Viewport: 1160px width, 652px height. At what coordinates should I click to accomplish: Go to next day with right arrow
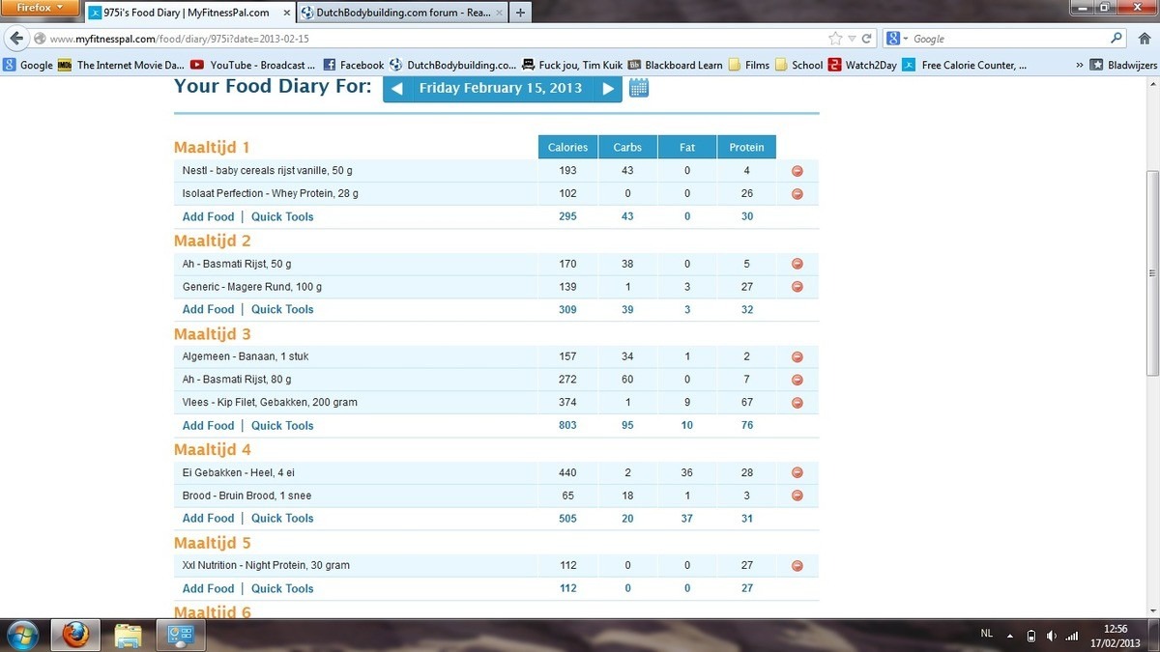tap(607, 88)
